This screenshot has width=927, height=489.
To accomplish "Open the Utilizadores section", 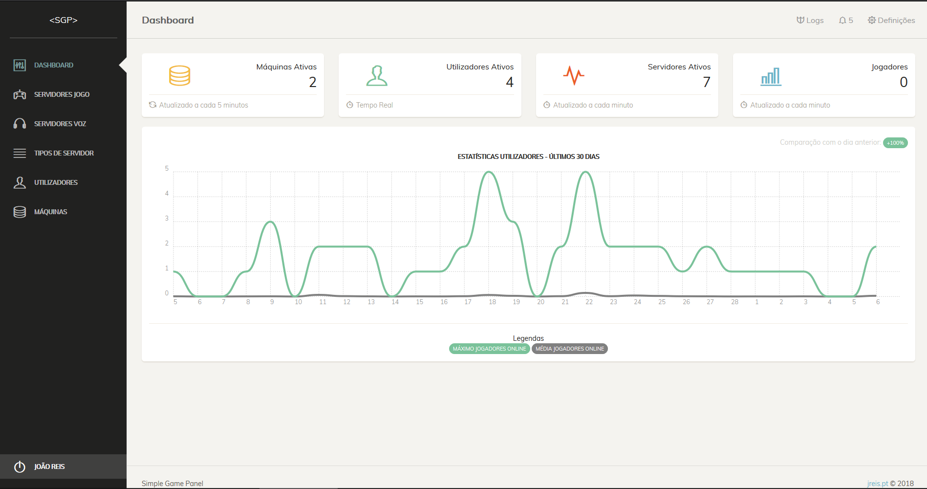I will coord(64,182).
